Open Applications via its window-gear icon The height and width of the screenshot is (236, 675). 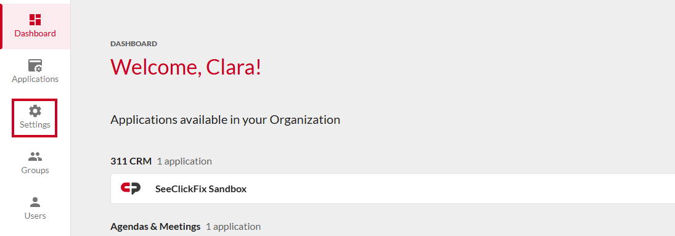[35, 65]
